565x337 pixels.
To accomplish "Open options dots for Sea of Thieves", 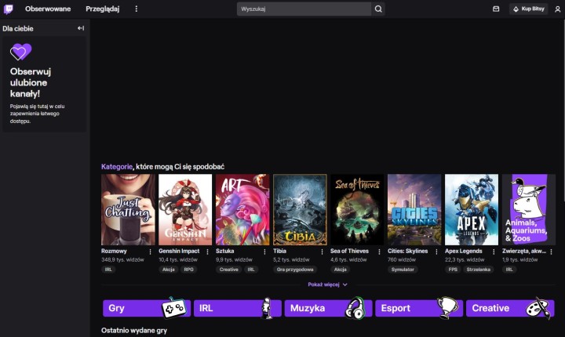I will coord(379,252).
